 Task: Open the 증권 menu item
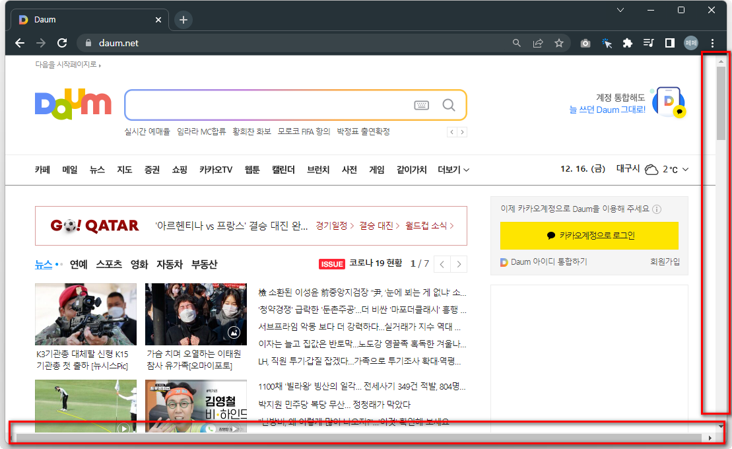[152, 170]
